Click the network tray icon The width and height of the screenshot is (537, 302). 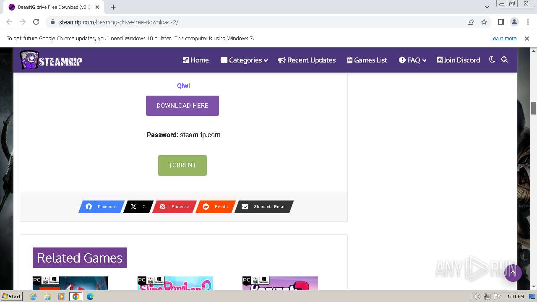[x=487, y=297]
